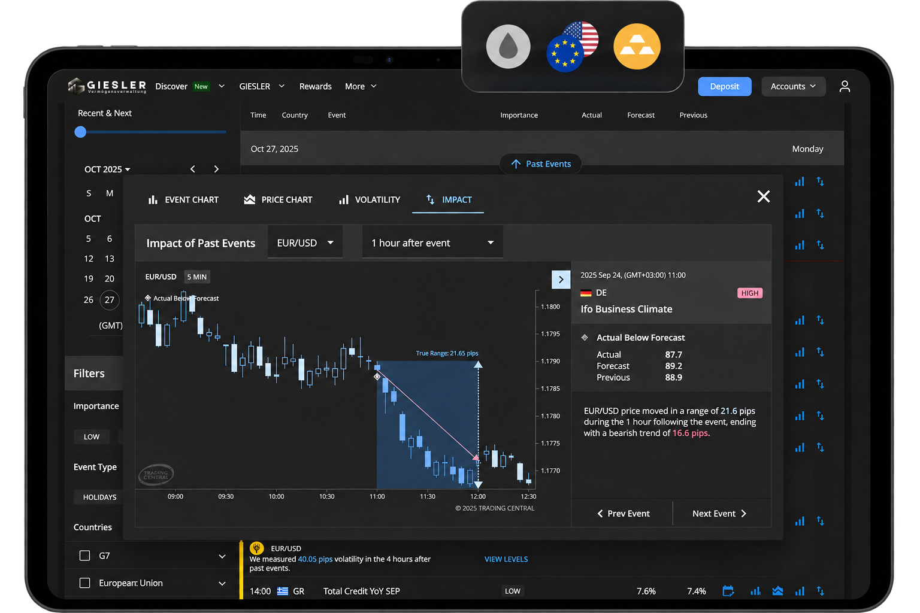Click the Past Events button

point(541,163)
